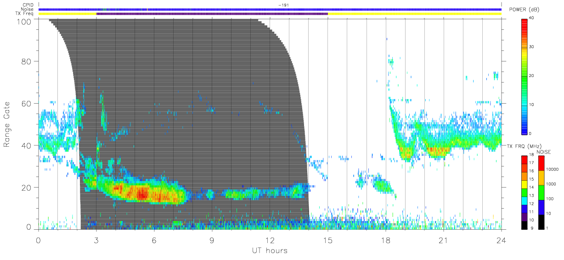
Task: Click x-axis tick label "18" under the plot
Action: tap(386, 240)
